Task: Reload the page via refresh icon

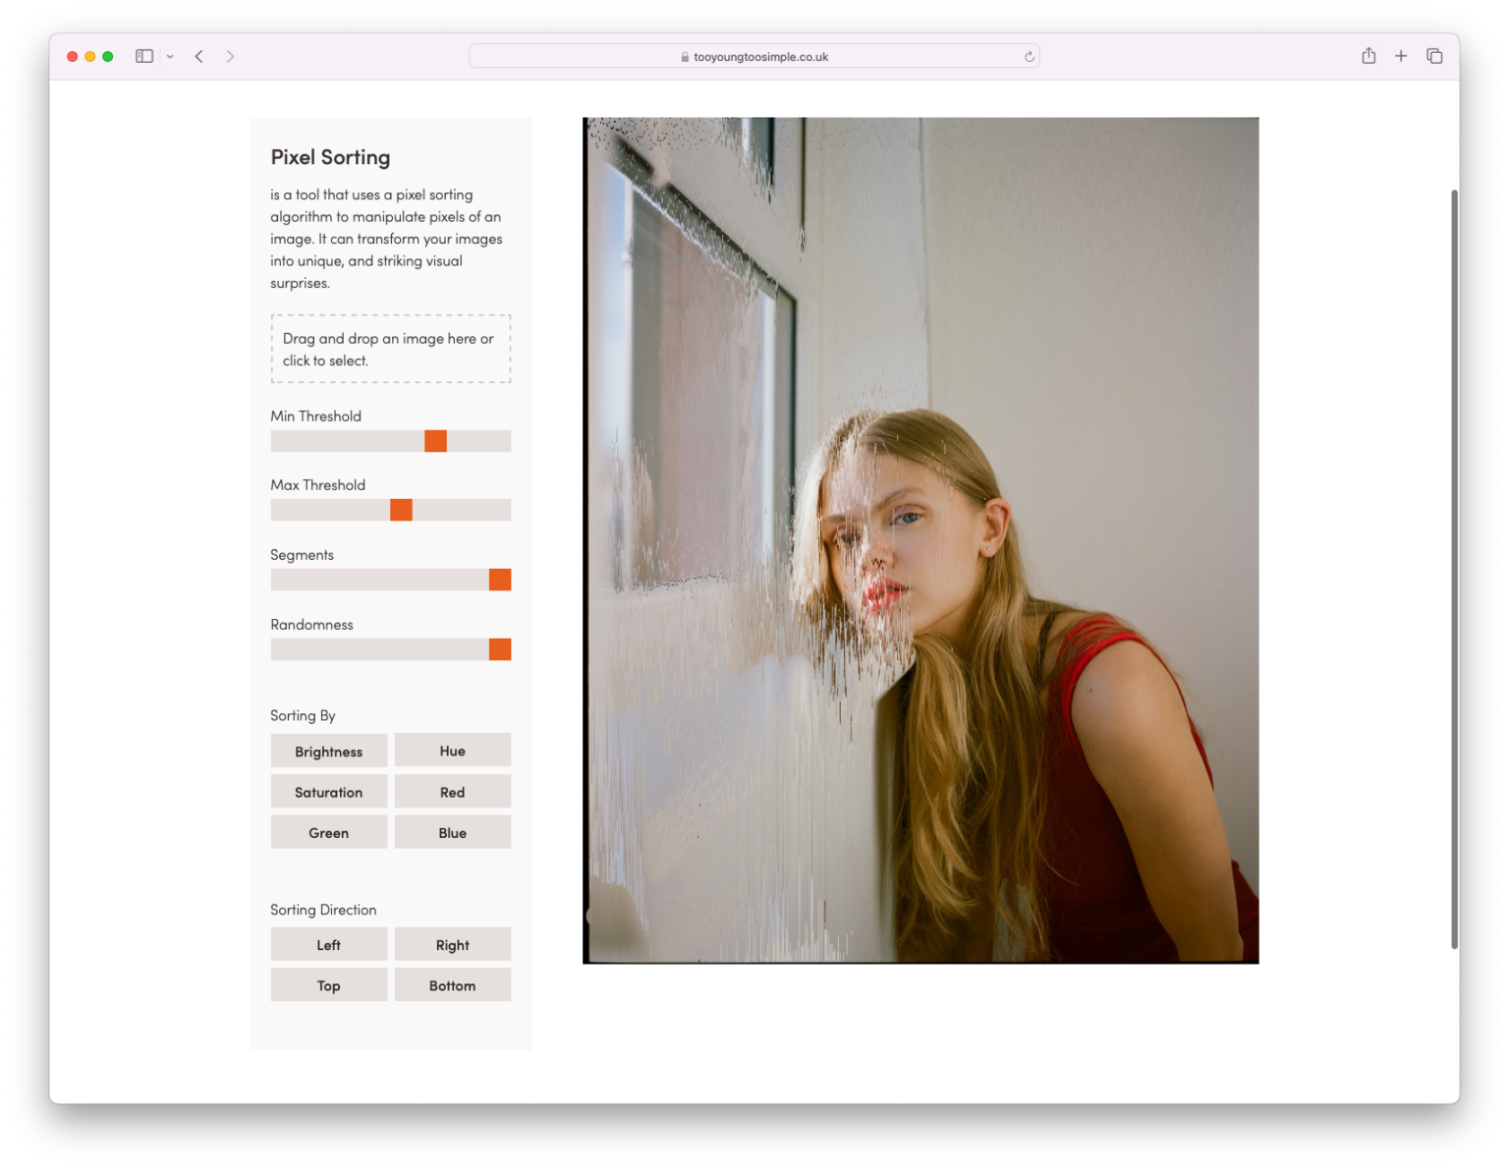Action: 1029,57
